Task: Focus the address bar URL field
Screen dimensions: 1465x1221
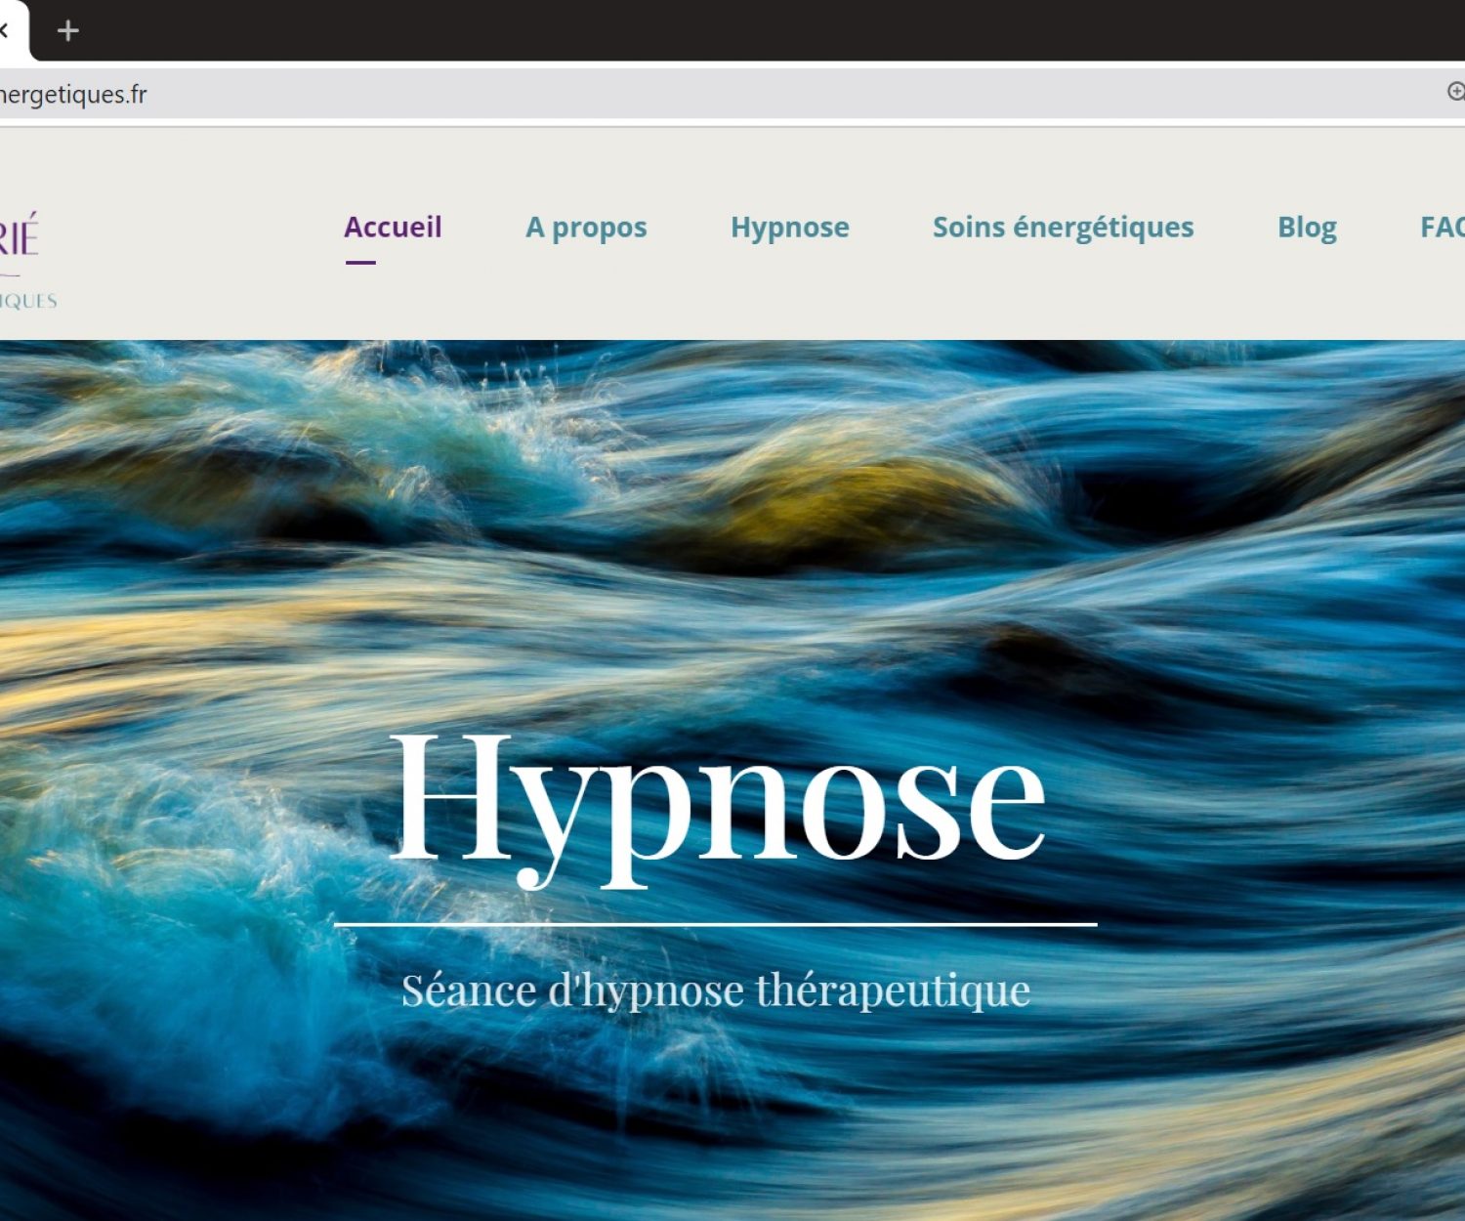Action: coord(684,95)
